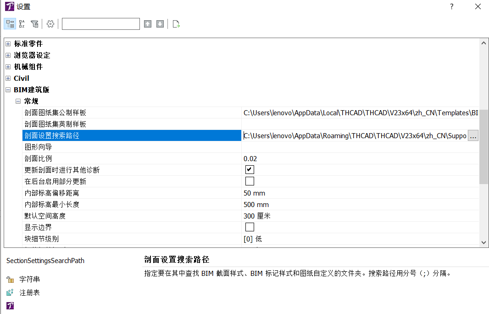Click the scrollbar up arrow
The height and width of the screenshot is (314, 489).
click(483, 43)
